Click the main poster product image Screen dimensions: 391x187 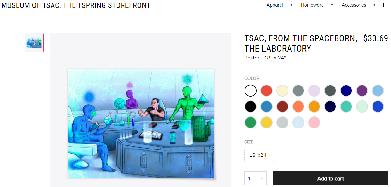click(x=141, y=124)
